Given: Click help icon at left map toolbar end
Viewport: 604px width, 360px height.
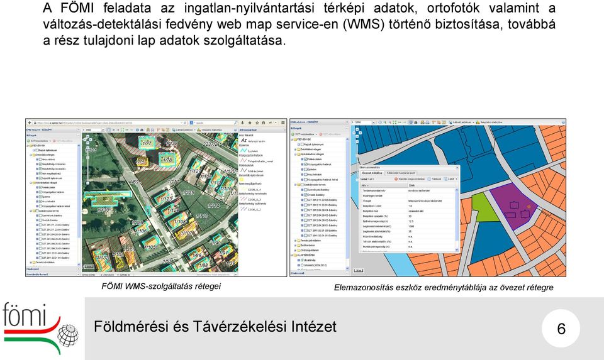Looking at the screenshot, I should (x=235, y=130).
